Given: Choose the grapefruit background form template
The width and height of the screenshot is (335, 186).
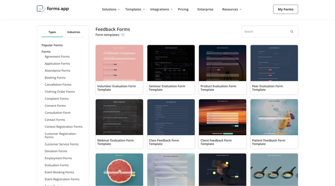Looking at the screenshot, I should [119, 170].
